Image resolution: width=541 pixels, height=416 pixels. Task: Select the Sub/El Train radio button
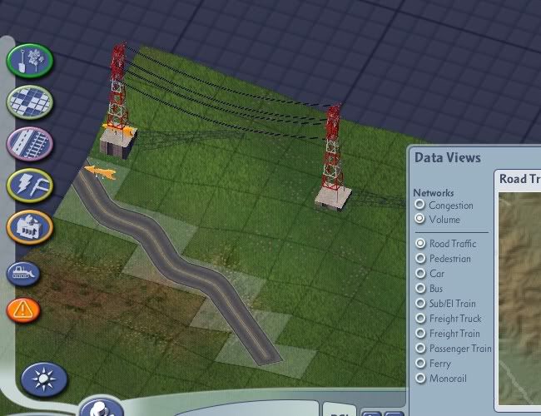coord(420,303)
